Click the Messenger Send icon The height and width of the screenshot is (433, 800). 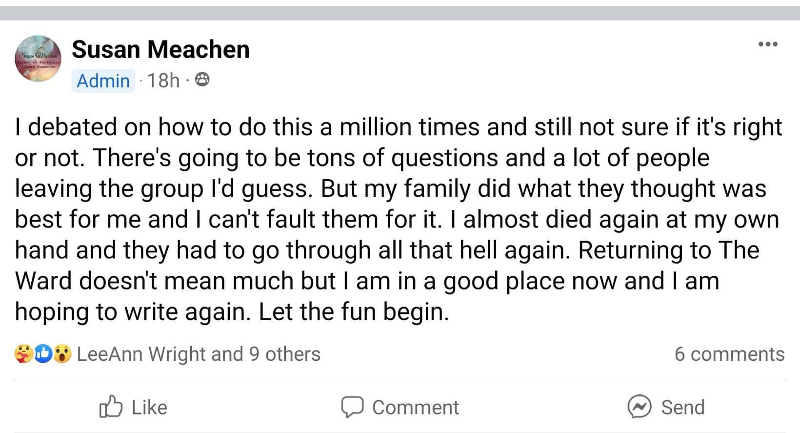639,407
